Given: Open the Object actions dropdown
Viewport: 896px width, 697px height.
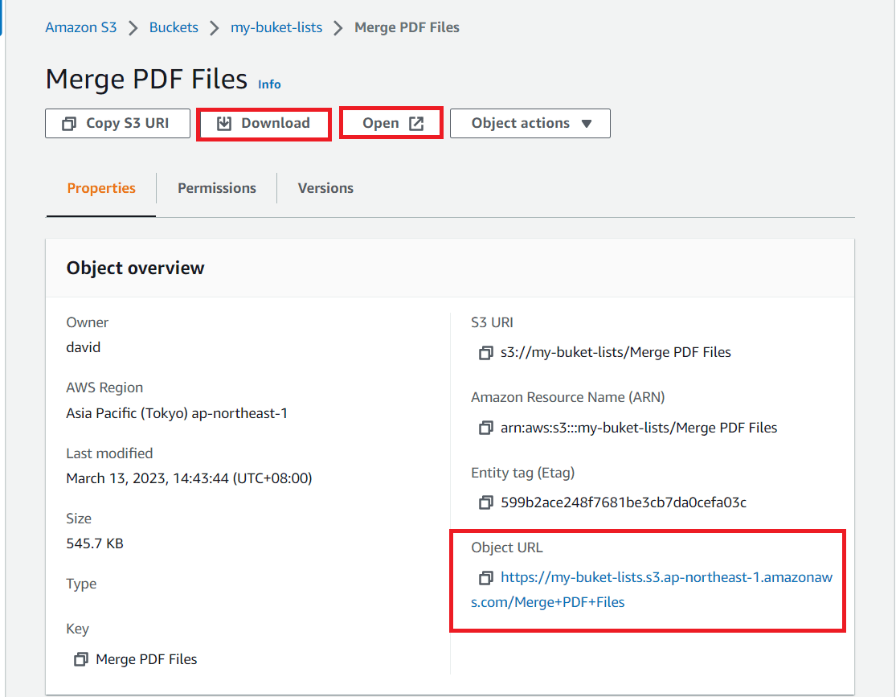Looking at the screenshot, I should (530, 123).
